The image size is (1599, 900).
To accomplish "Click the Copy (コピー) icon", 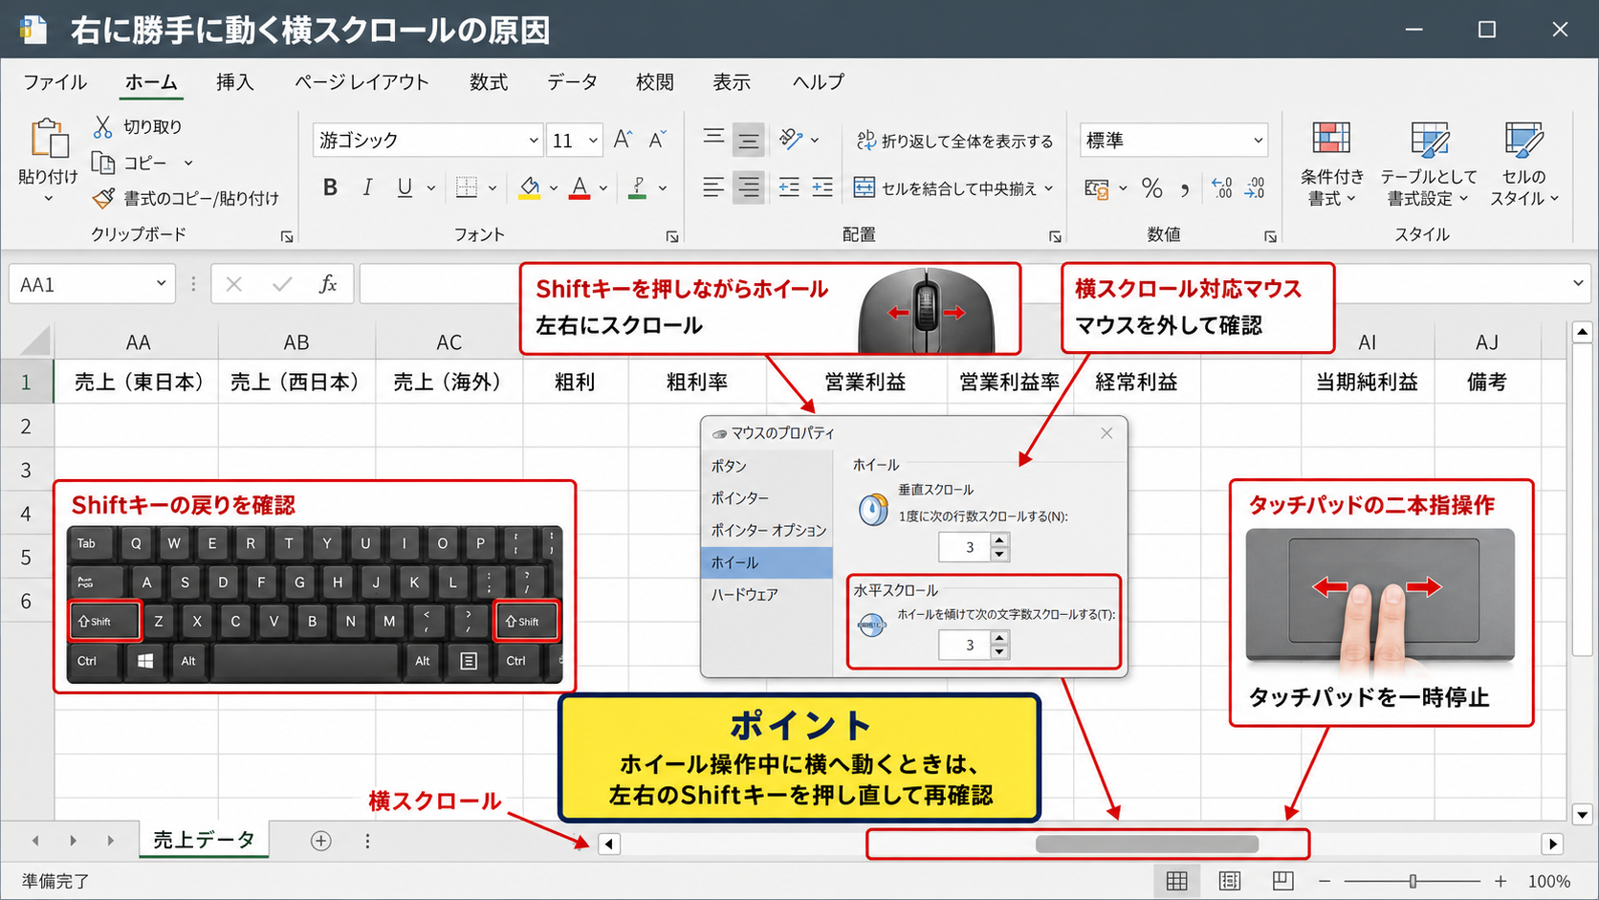I will [x=102, y=163].
